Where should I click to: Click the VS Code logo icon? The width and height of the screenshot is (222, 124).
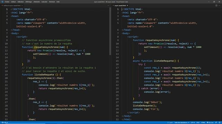pyautogui.click(x=2, y=2)
